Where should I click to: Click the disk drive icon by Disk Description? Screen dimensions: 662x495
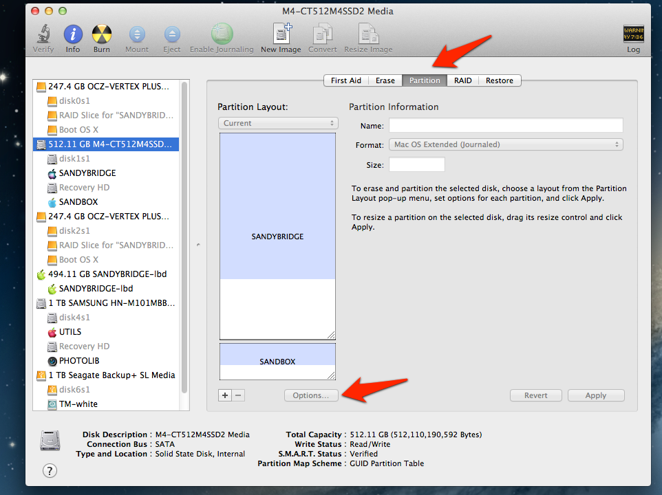coord(50,441)
